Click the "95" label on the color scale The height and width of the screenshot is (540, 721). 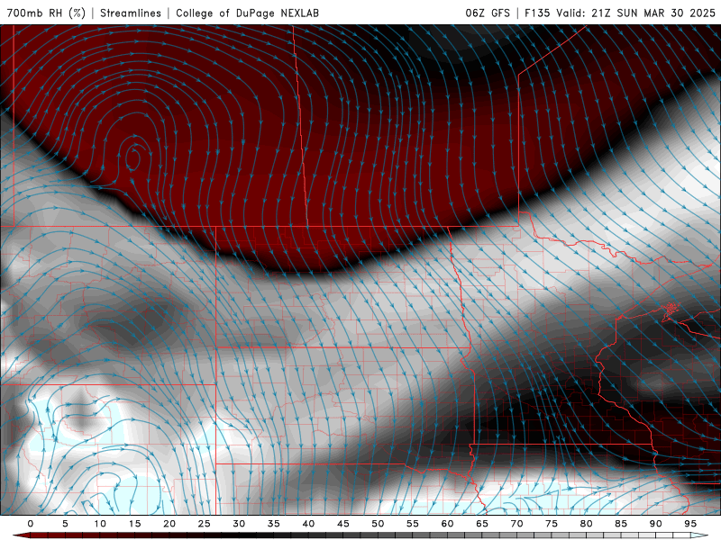point(690,524)
